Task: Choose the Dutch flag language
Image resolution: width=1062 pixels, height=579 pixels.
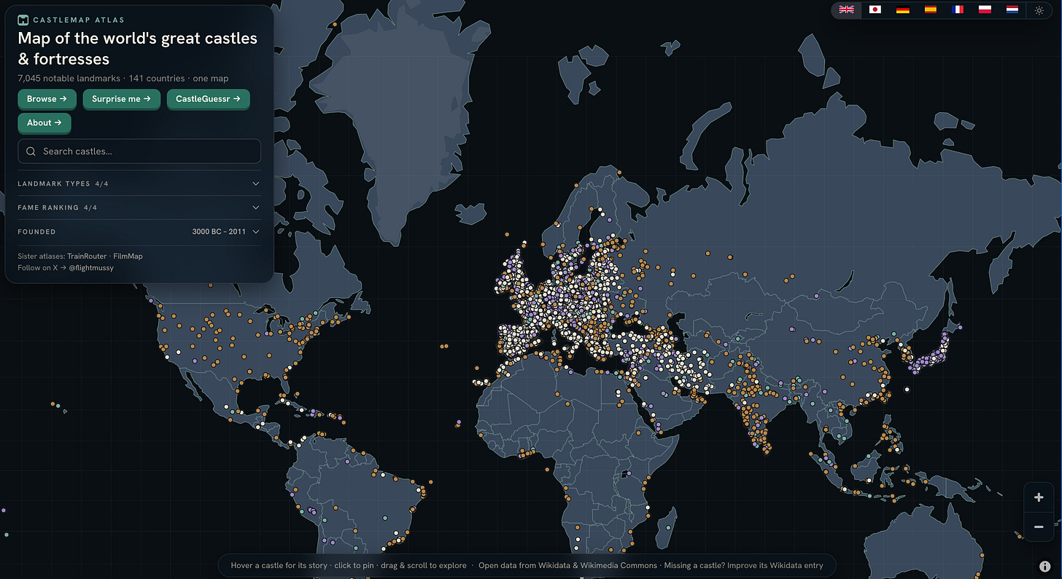Action: pos(1012,10)
